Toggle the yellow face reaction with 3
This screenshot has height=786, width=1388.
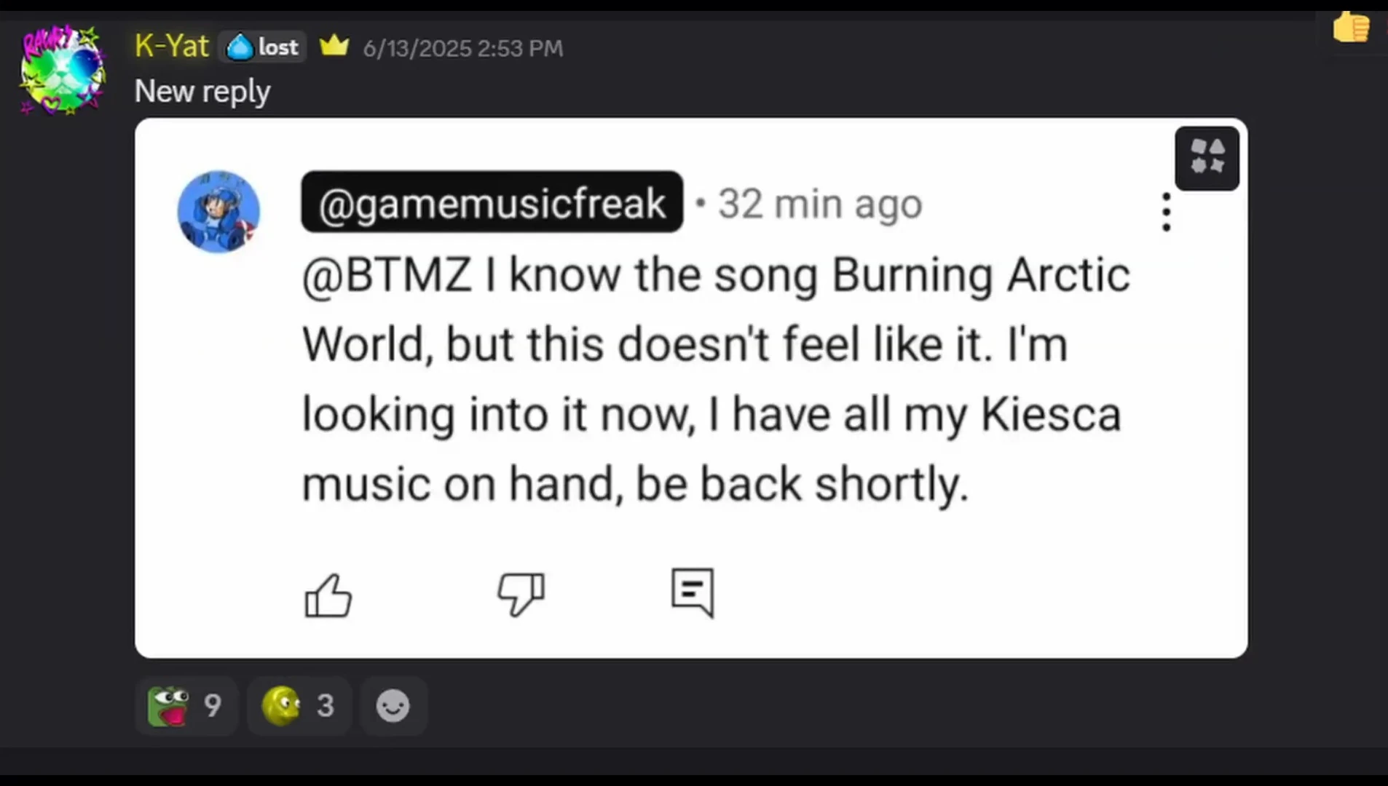(299, 705)
